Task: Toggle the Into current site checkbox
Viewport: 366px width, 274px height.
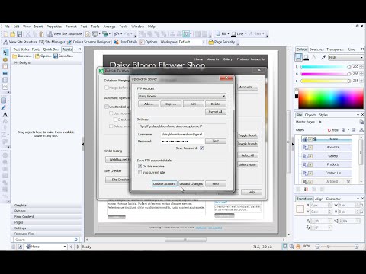Action: click(140, 172)
